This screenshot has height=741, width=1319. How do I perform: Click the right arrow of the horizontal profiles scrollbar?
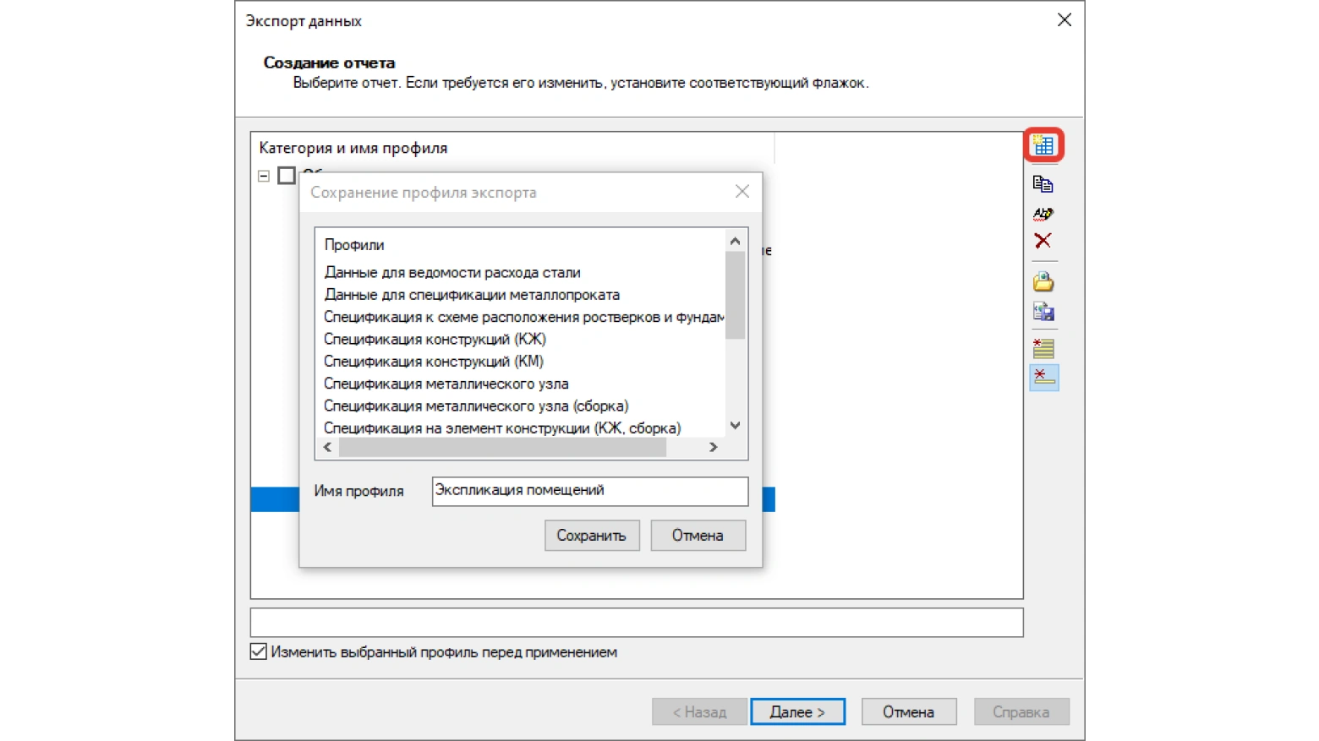pos(713,447)
